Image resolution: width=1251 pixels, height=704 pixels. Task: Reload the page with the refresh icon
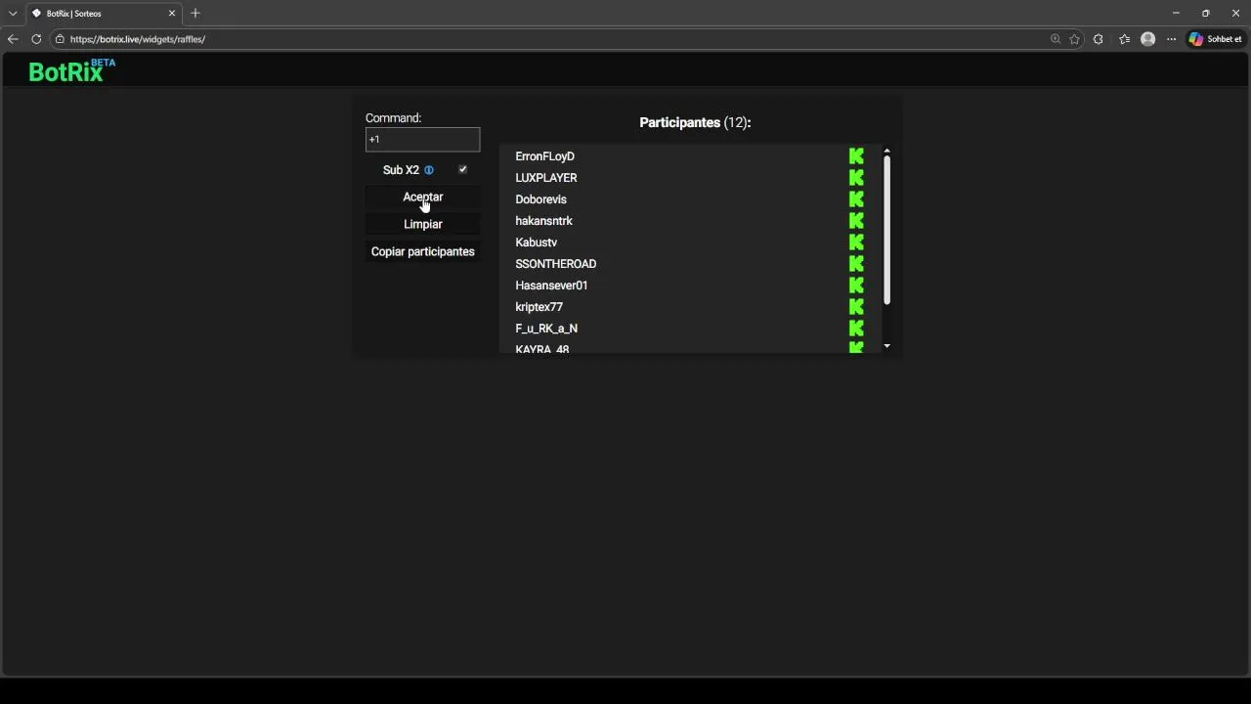tap(36, 39)
